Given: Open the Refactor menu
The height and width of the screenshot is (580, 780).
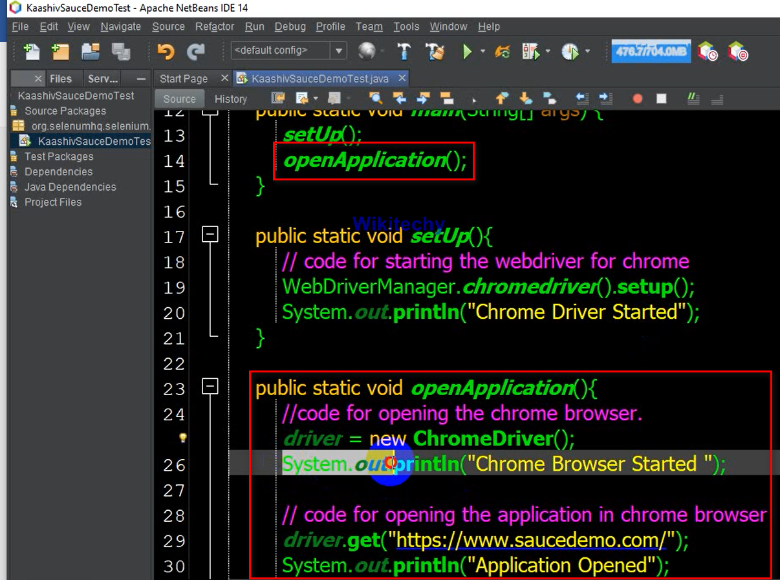Looking at the screenshot, I should tap(215, 27).
